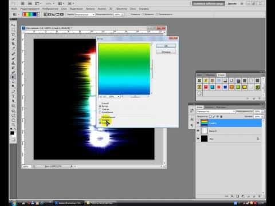Screen dimensions: 275x206
Task: Select the Ветер method radio button
Action: 100,106
